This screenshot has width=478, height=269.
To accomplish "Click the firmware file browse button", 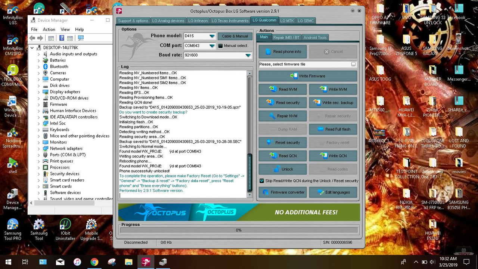I will pos(353,64).
